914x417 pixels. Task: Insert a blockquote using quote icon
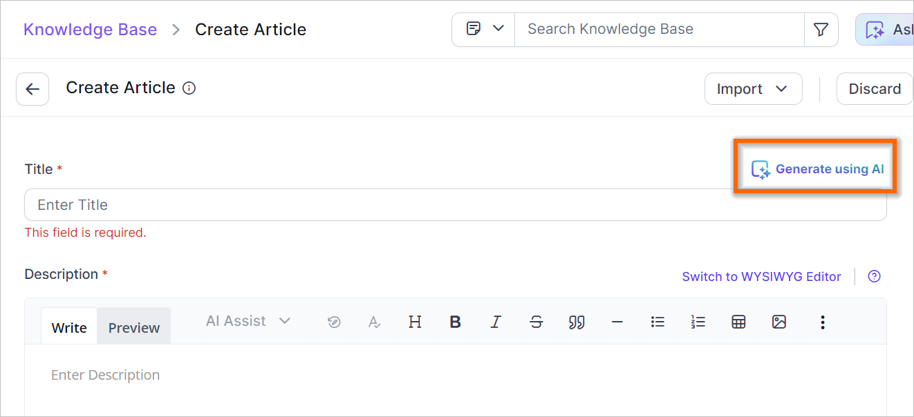point(577,322)
